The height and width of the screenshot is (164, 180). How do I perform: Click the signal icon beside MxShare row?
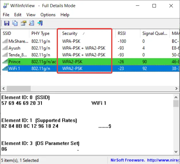click(5, 41)
